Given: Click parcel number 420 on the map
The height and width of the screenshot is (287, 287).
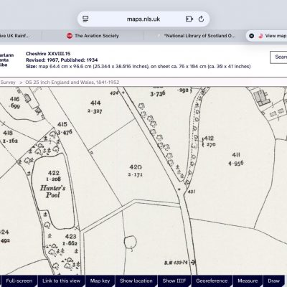Looking at the screenshot, I should pos(136,167).
